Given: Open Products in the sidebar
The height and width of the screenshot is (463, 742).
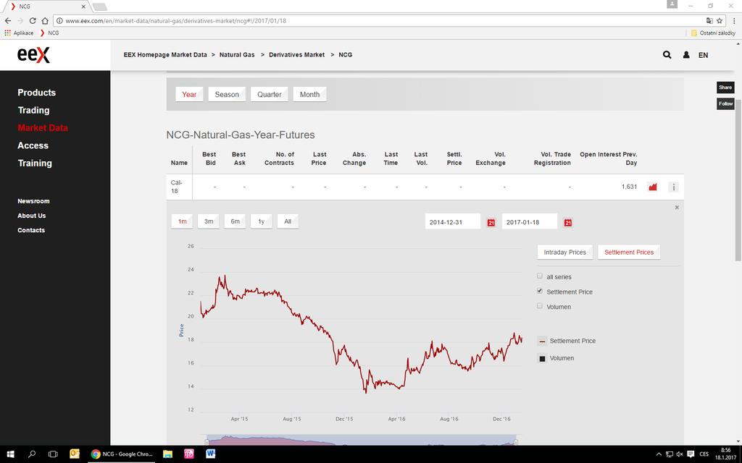Looking at the screenshot, I should click(36, 93).
